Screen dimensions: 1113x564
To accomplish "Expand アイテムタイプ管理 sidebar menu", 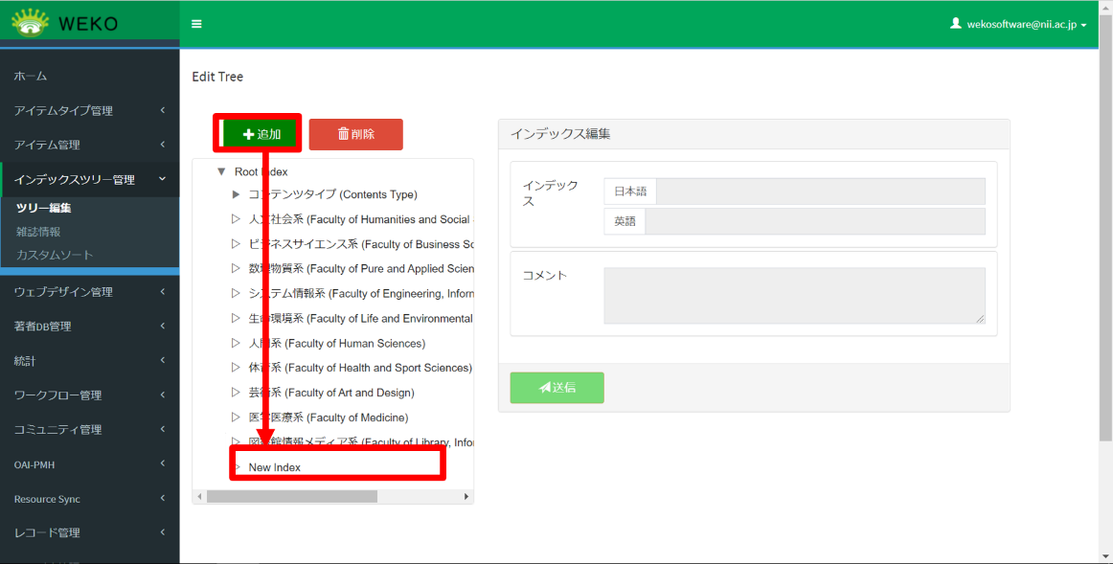I will pyautogui.click(x=88, y=110).
